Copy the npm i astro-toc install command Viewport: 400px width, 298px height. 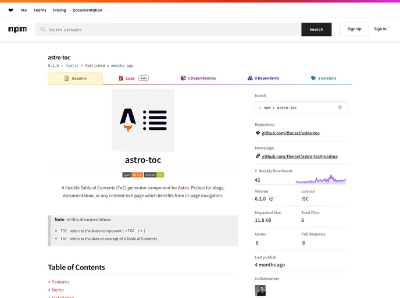click(340, 107)
